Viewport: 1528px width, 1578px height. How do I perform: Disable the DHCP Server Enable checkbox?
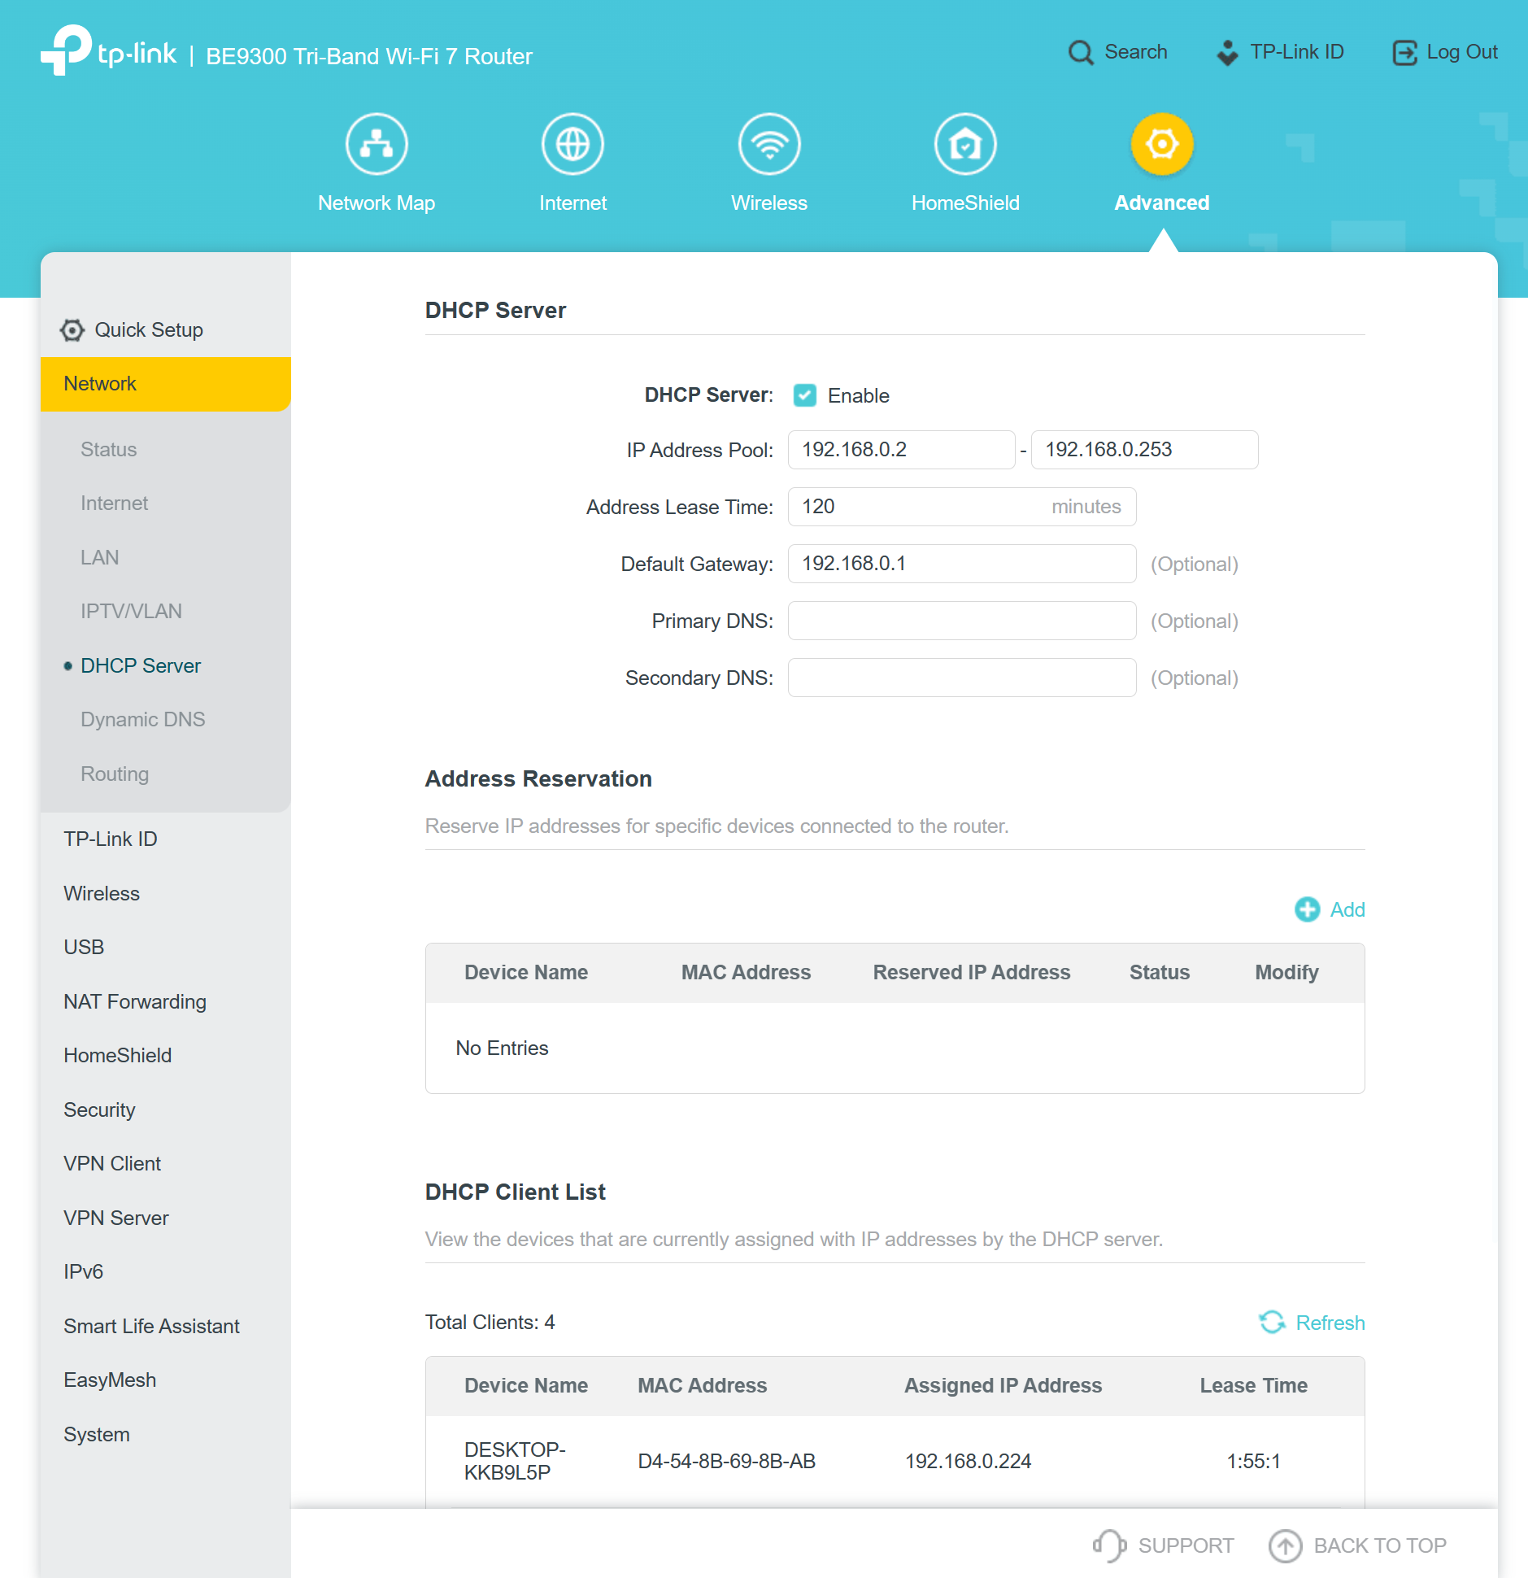point(805,395)
